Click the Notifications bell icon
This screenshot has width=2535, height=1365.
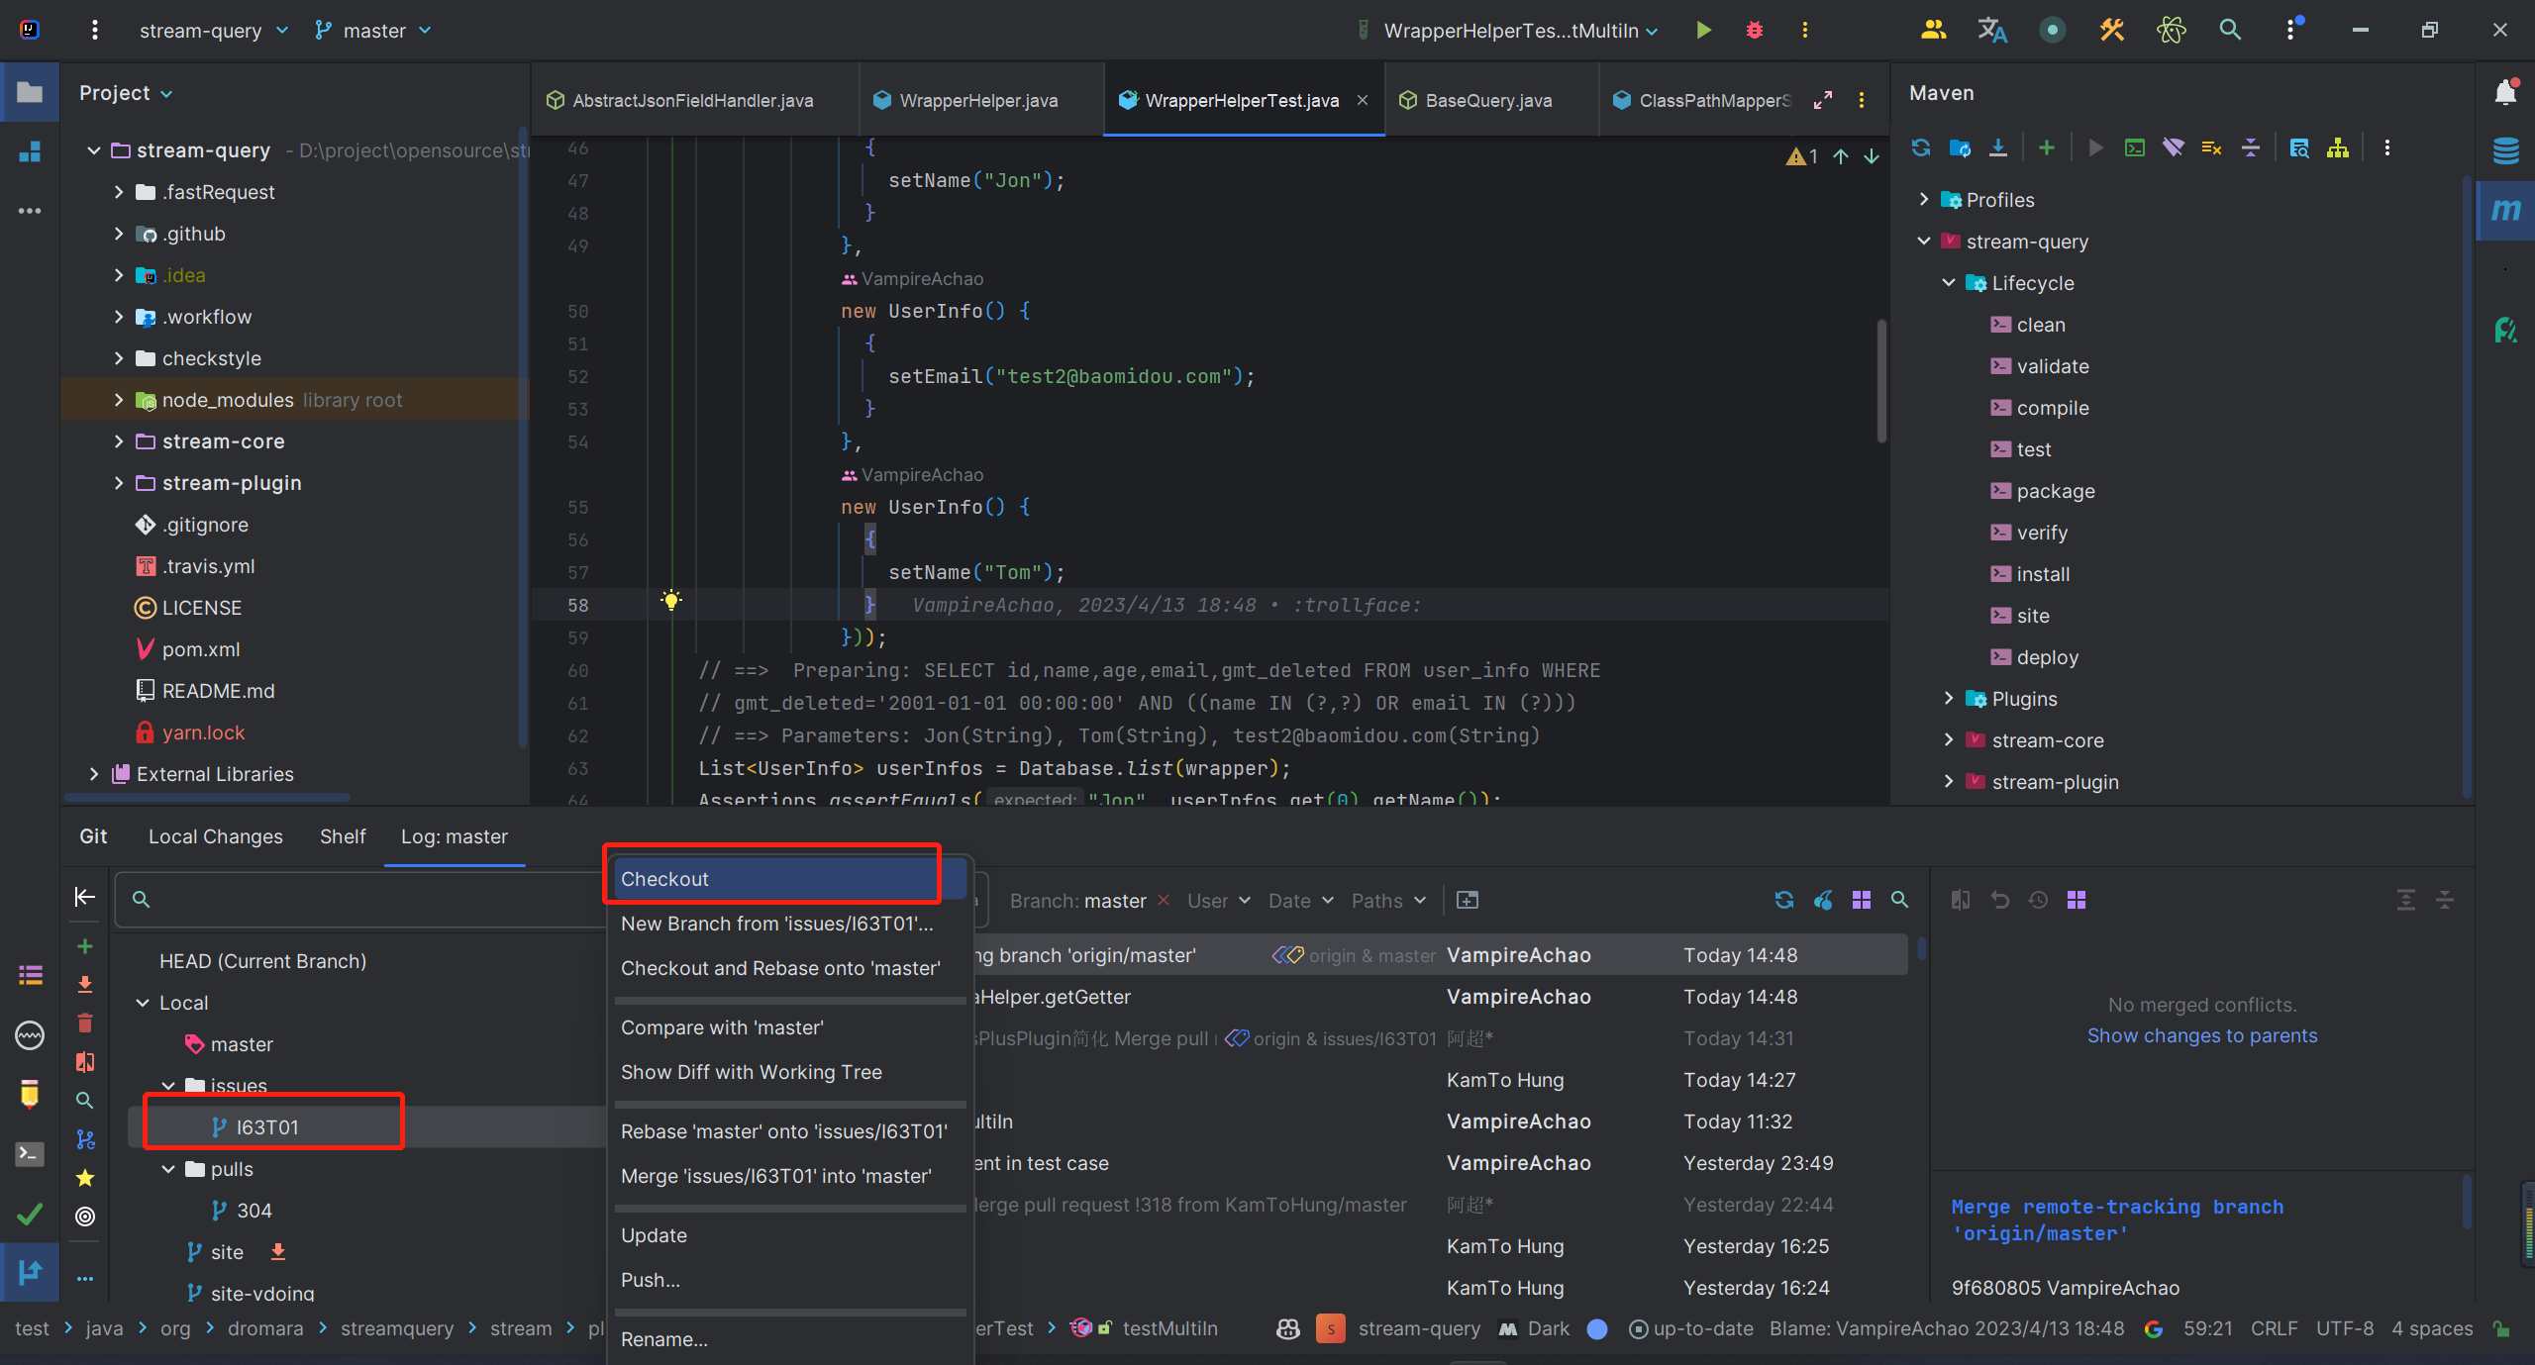[x=2505, y=93]
